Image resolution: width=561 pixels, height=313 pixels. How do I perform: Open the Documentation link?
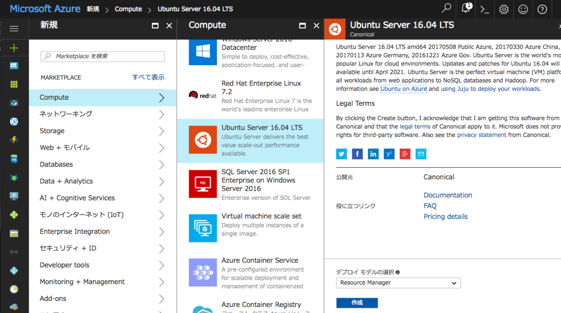(x=448, y=195)
